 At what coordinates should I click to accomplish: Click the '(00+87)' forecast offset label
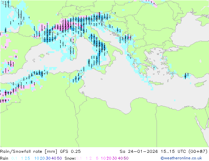click(x=198, y=151)
